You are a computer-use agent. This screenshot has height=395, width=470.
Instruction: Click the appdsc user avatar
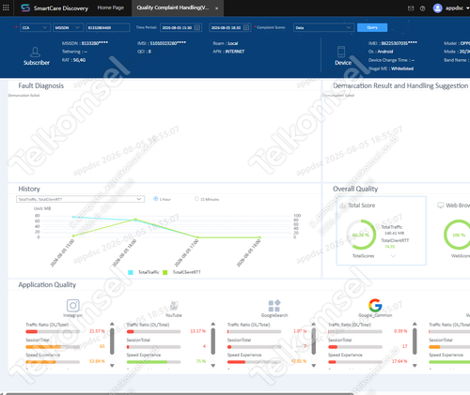coord(437,8)
